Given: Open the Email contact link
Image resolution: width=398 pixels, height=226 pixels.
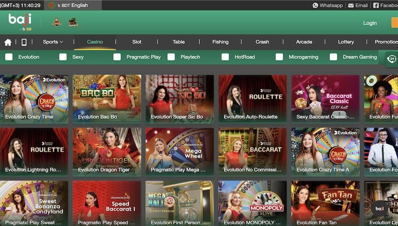Looking at the screenshot, I should pos(358,5).
